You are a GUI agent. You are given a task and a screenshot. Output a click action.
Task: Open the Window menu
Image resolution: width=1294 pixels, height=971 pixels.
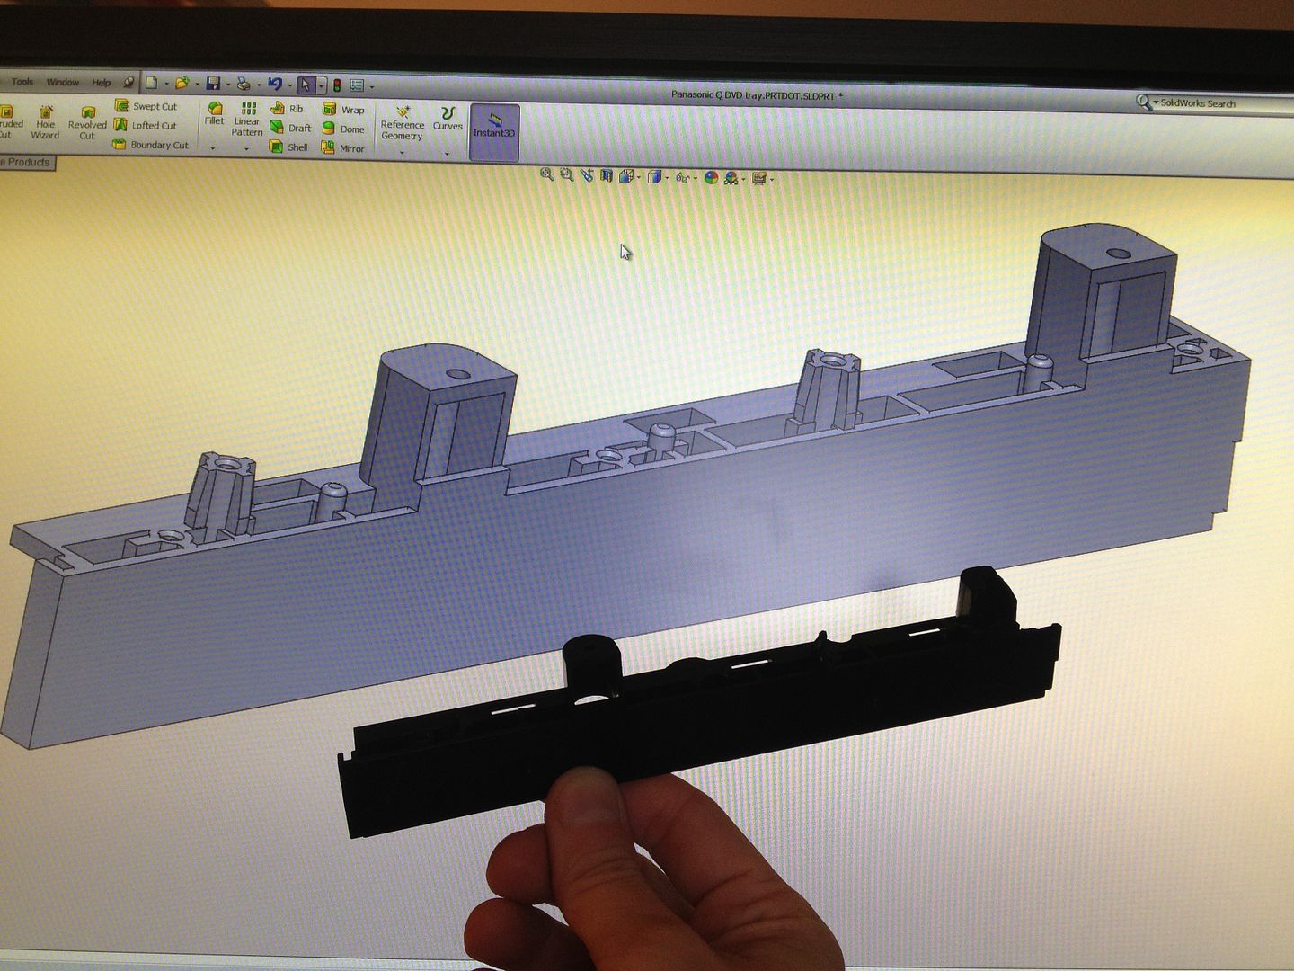click(63, 82)
